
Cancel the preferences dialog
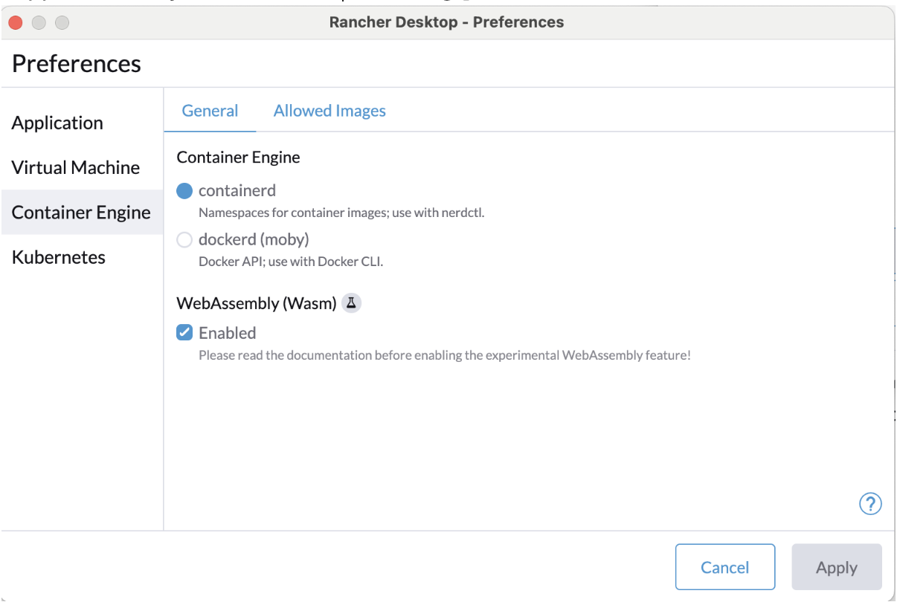click(x=724, y=566)
